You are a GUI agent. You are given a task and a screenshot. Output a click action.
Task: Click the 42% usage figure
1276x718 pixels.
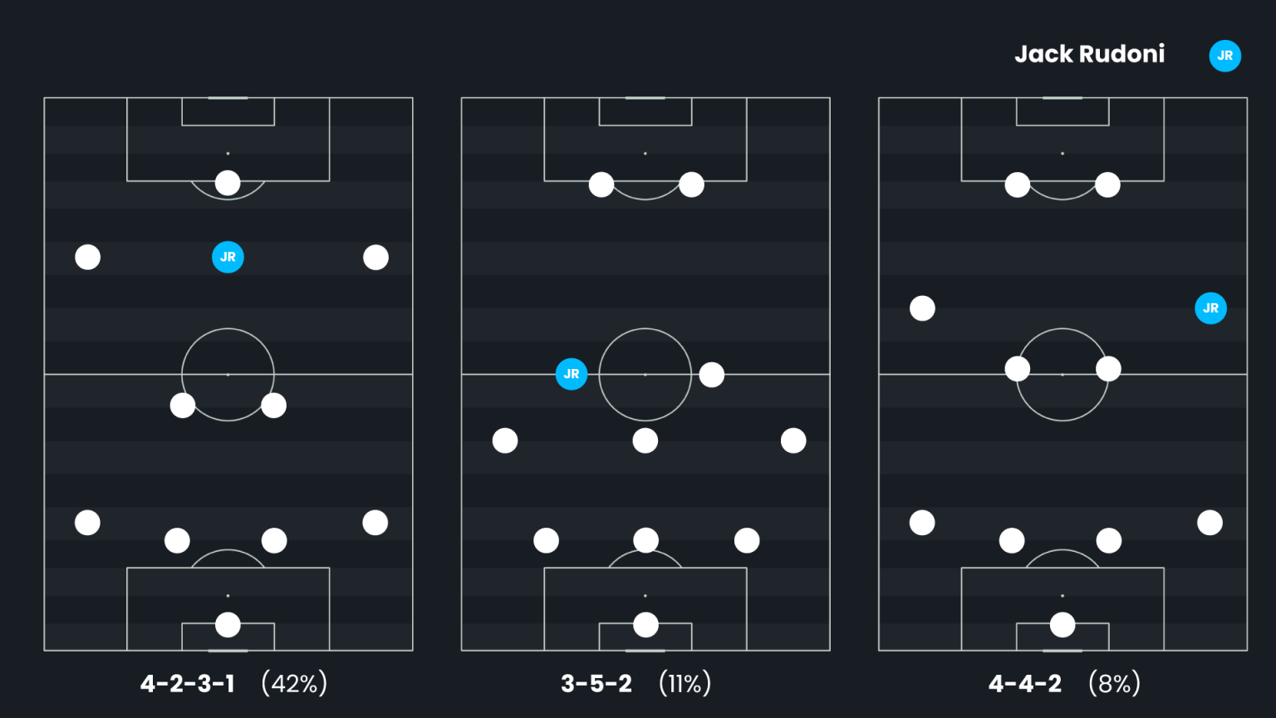pyautogui.click(x=294, y=684)
